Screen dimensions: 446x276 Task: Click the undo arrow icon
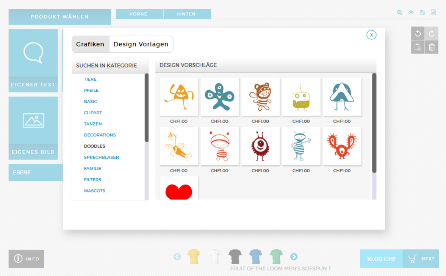click(418, 33)
